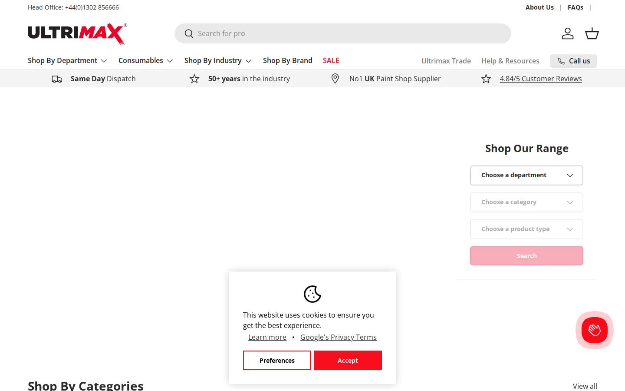The height and width of the screenshot is (391, 625).
Task: Click the Shop Our Range heading
Action: (527, 149)
